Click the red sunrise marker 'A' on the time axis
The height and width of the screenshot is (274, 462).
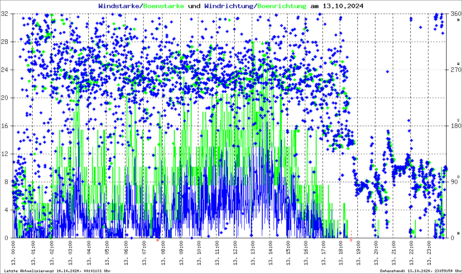tap(157, 240)
